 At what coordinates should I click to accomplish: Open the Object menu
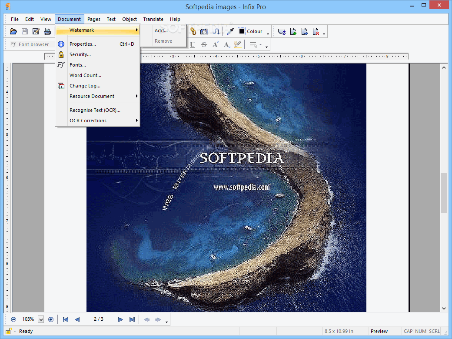(x=130, y=19)
